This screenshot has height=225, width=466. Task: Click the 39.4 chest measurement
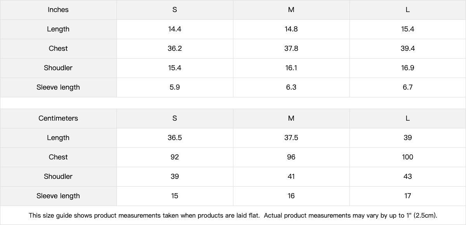click(408, 48)
